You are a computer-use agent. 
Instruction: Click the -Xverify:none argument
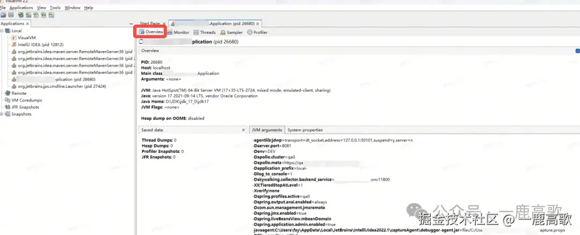click(266, 190)
